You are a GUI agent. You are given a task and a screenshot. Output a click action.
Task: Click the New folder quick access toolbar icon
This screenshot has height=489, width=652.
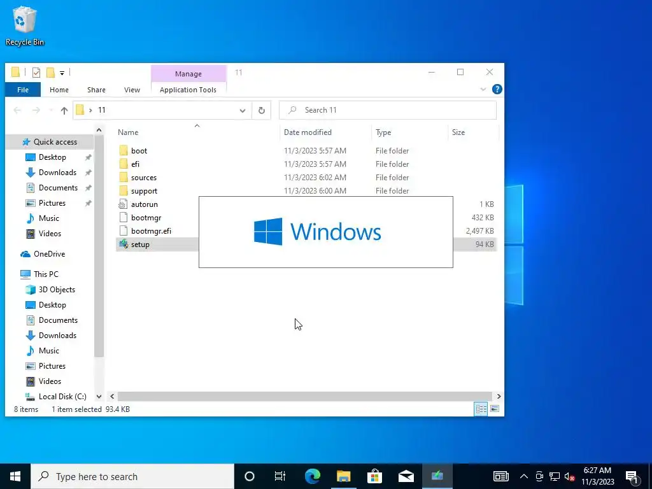[50, 73]
